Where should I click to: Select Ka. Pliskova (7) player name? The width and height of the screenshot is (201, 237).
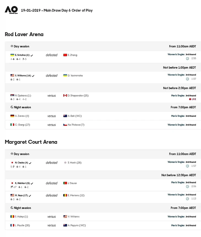click(76, 125)
